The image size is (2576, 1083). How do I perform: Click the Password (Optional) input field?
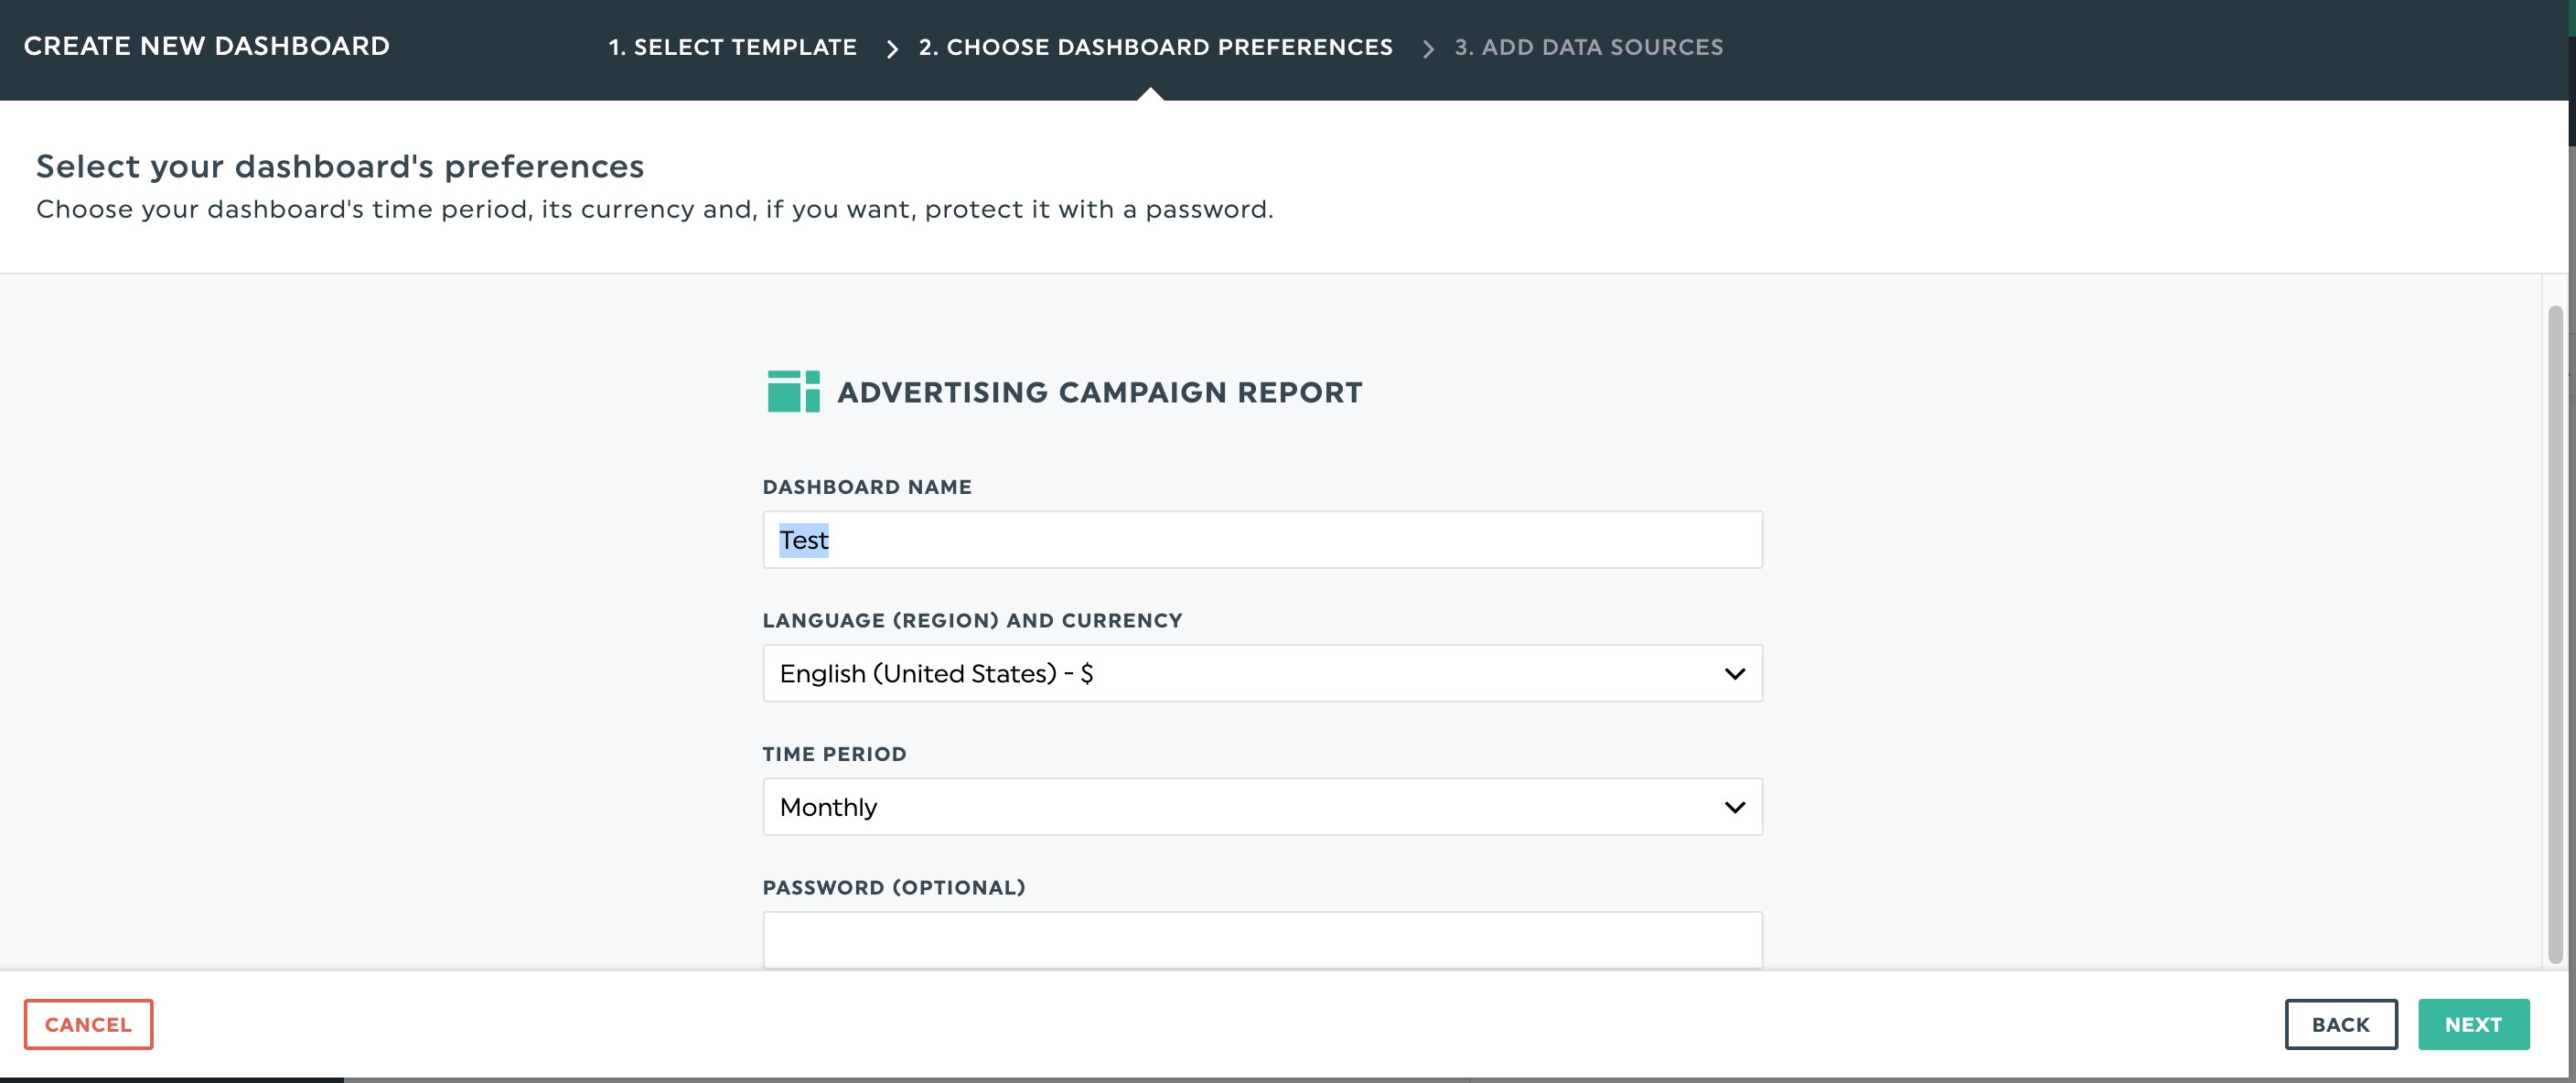[x=1262, y=940]
